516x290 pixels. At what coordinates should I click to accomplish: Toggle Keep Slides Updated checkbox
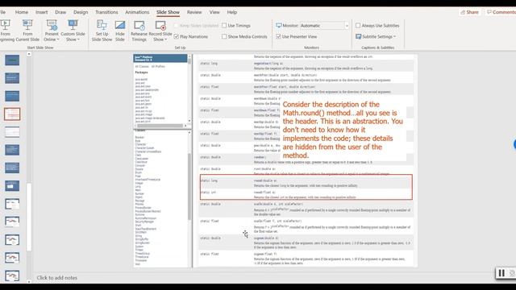[176, 25]
